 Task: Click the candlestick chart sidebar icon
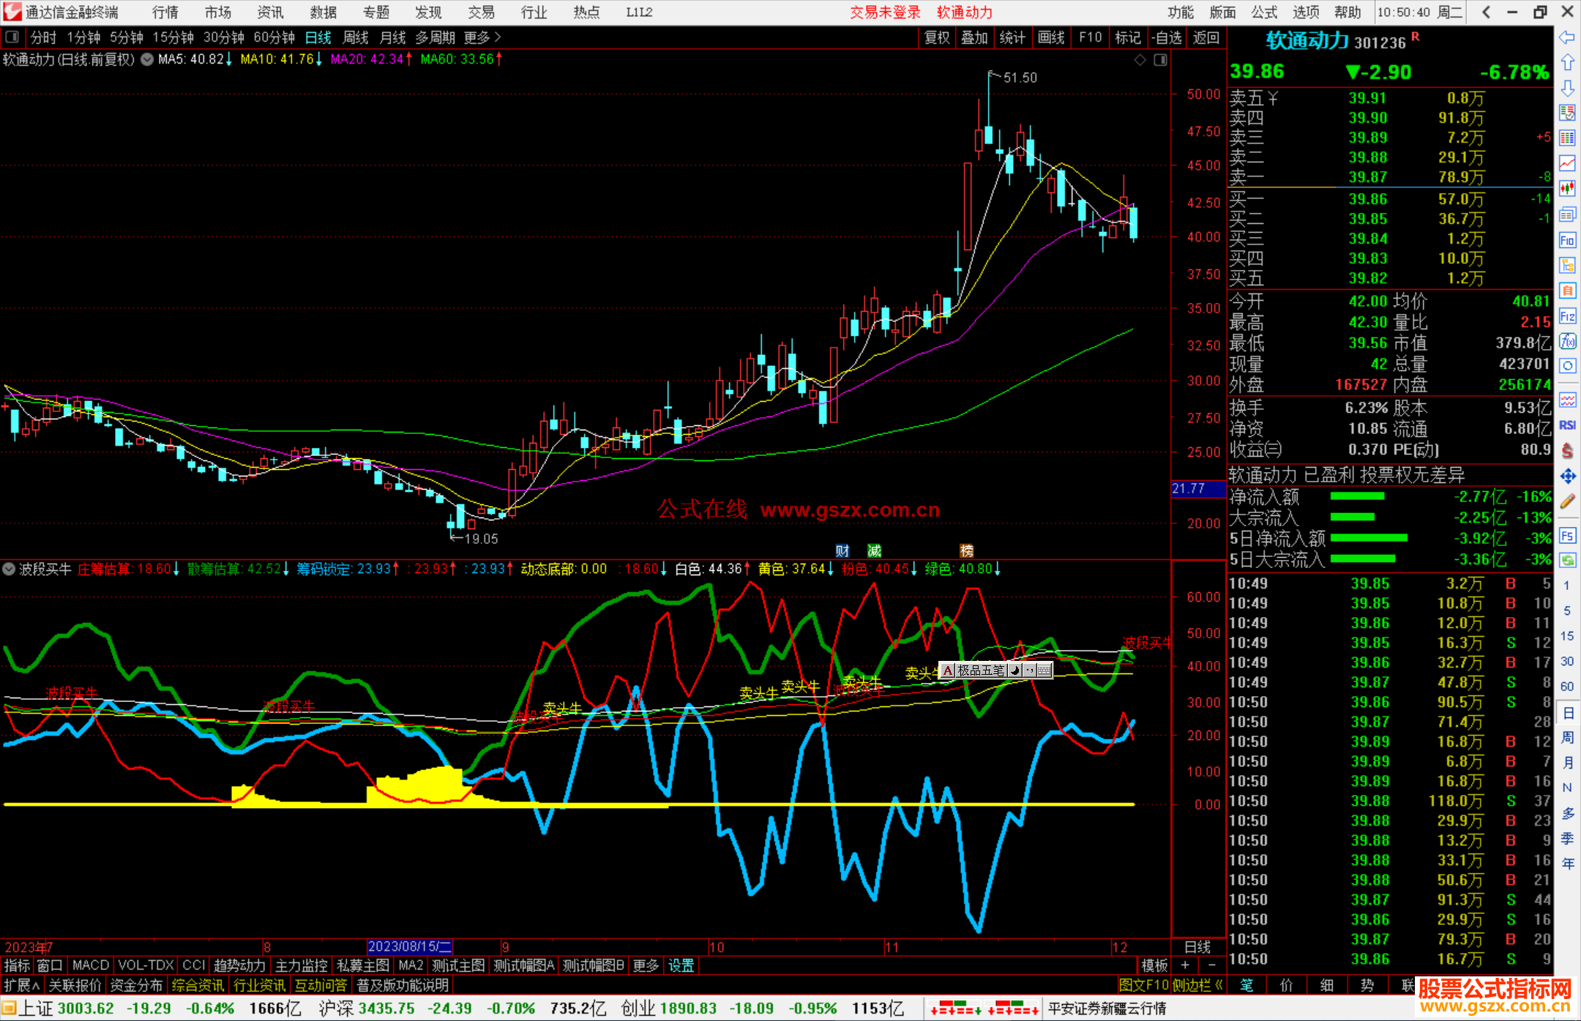point(1567,188)
